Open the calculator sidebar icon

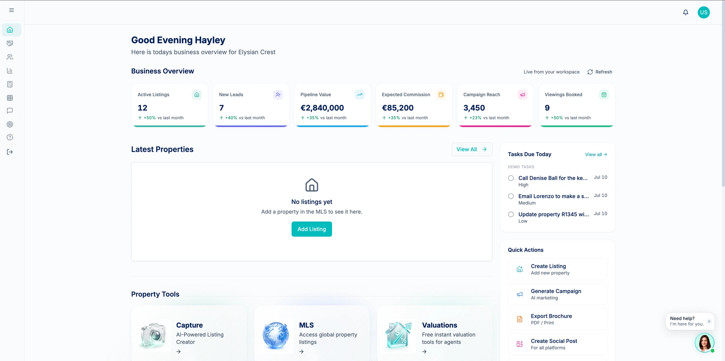pos(10,84)
